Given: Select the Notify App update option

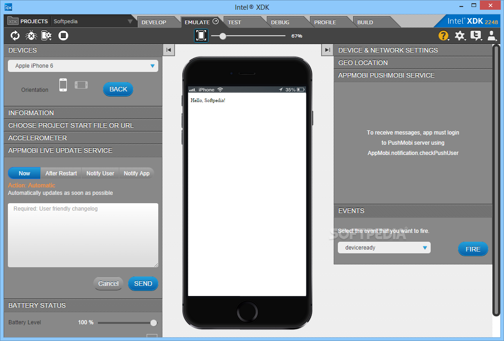Looking at the screenshot, I should pyautogui.click(x=136, y=173).
